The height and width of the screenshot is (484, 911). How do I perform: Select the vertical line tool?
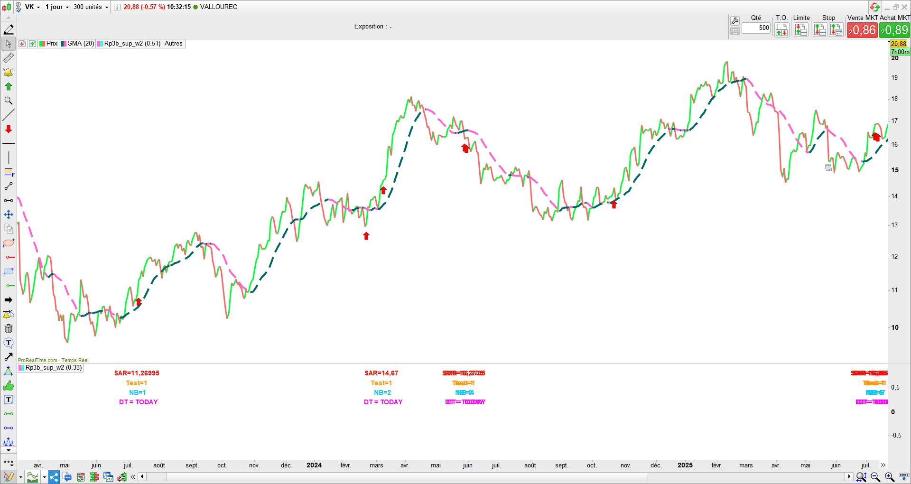tap(9, 158)
